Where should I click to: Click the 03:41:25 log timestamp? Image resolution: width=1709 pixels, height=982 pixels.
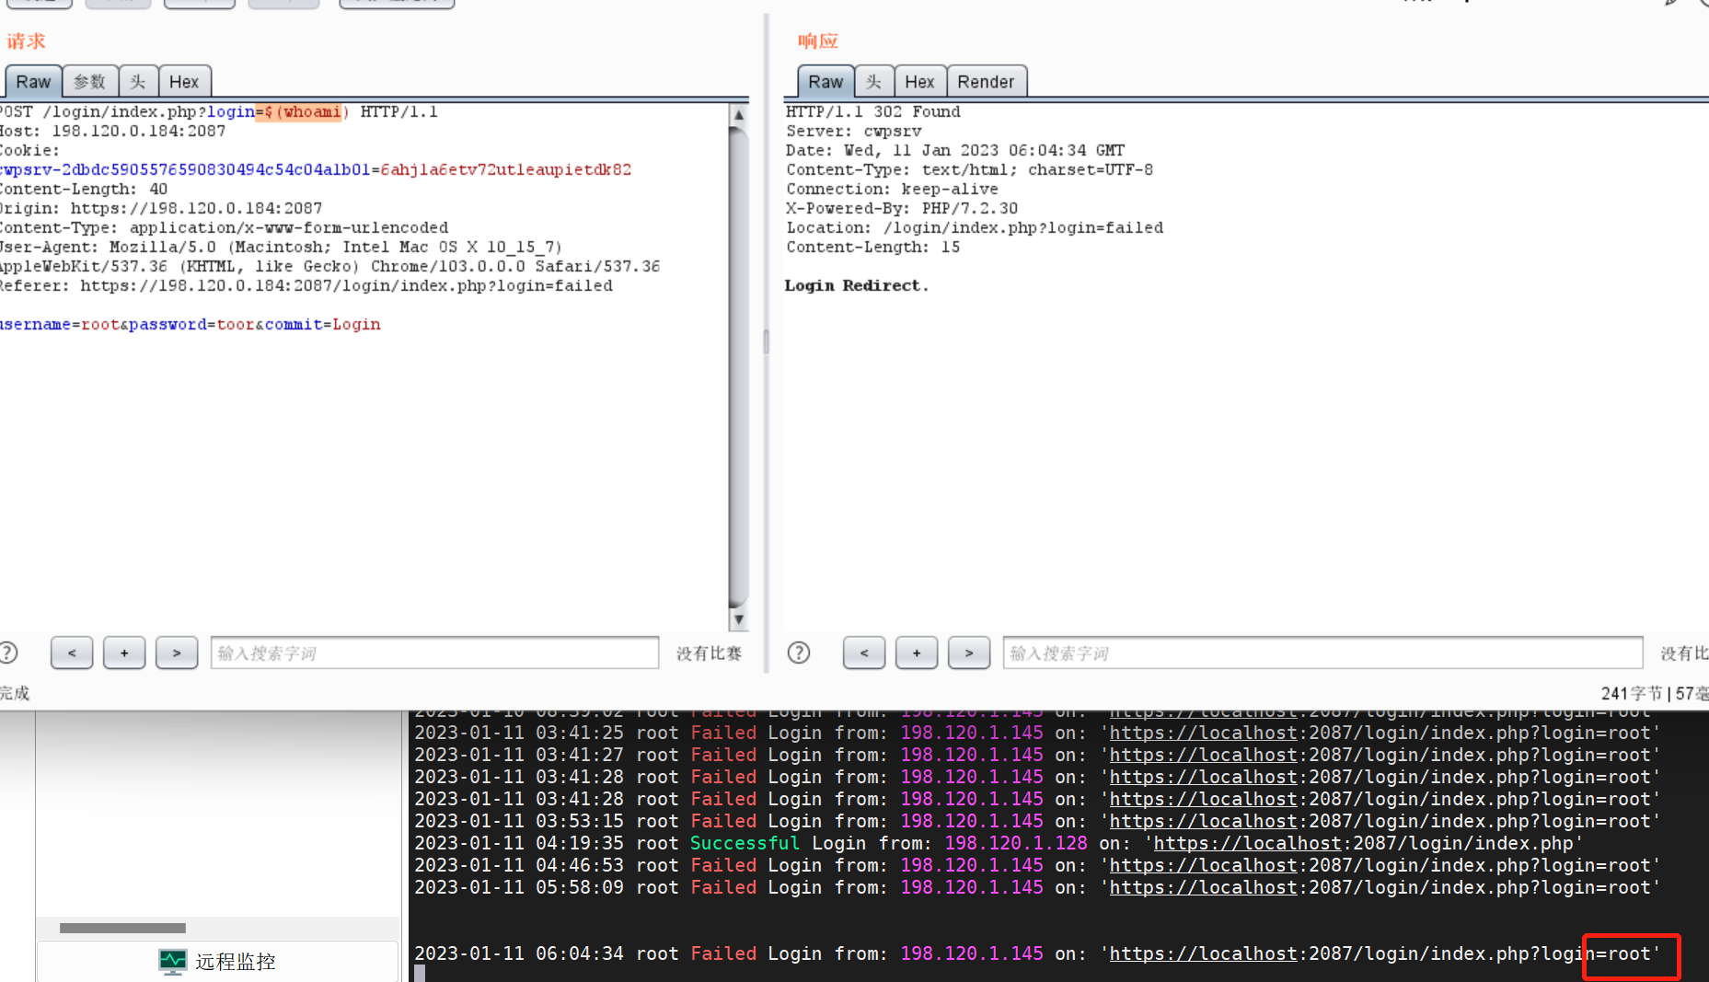519,733
